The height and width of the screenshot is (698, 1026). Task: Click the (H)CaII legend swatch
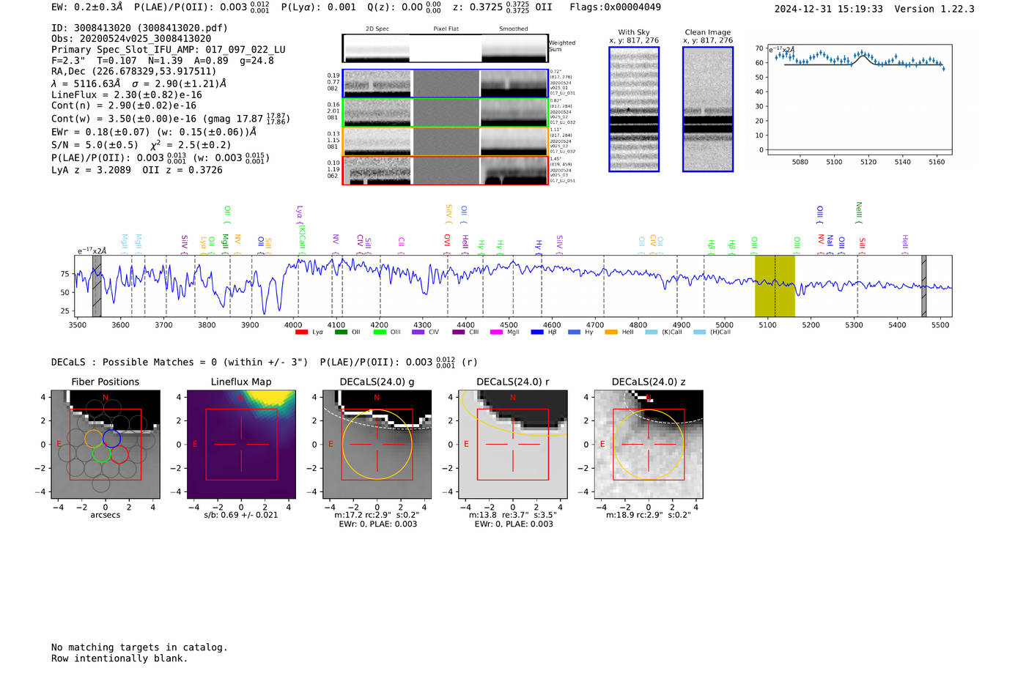(699, 333)
